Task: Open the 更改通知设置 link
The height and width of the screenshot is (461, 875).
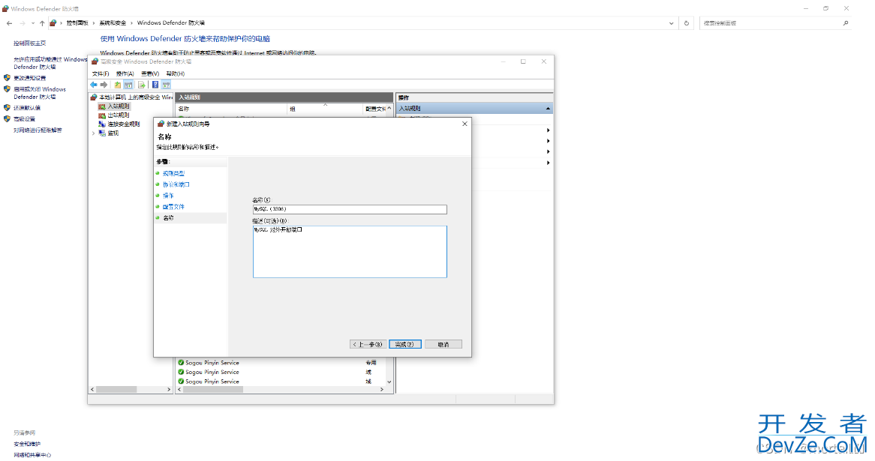Action: pos(29,78)
